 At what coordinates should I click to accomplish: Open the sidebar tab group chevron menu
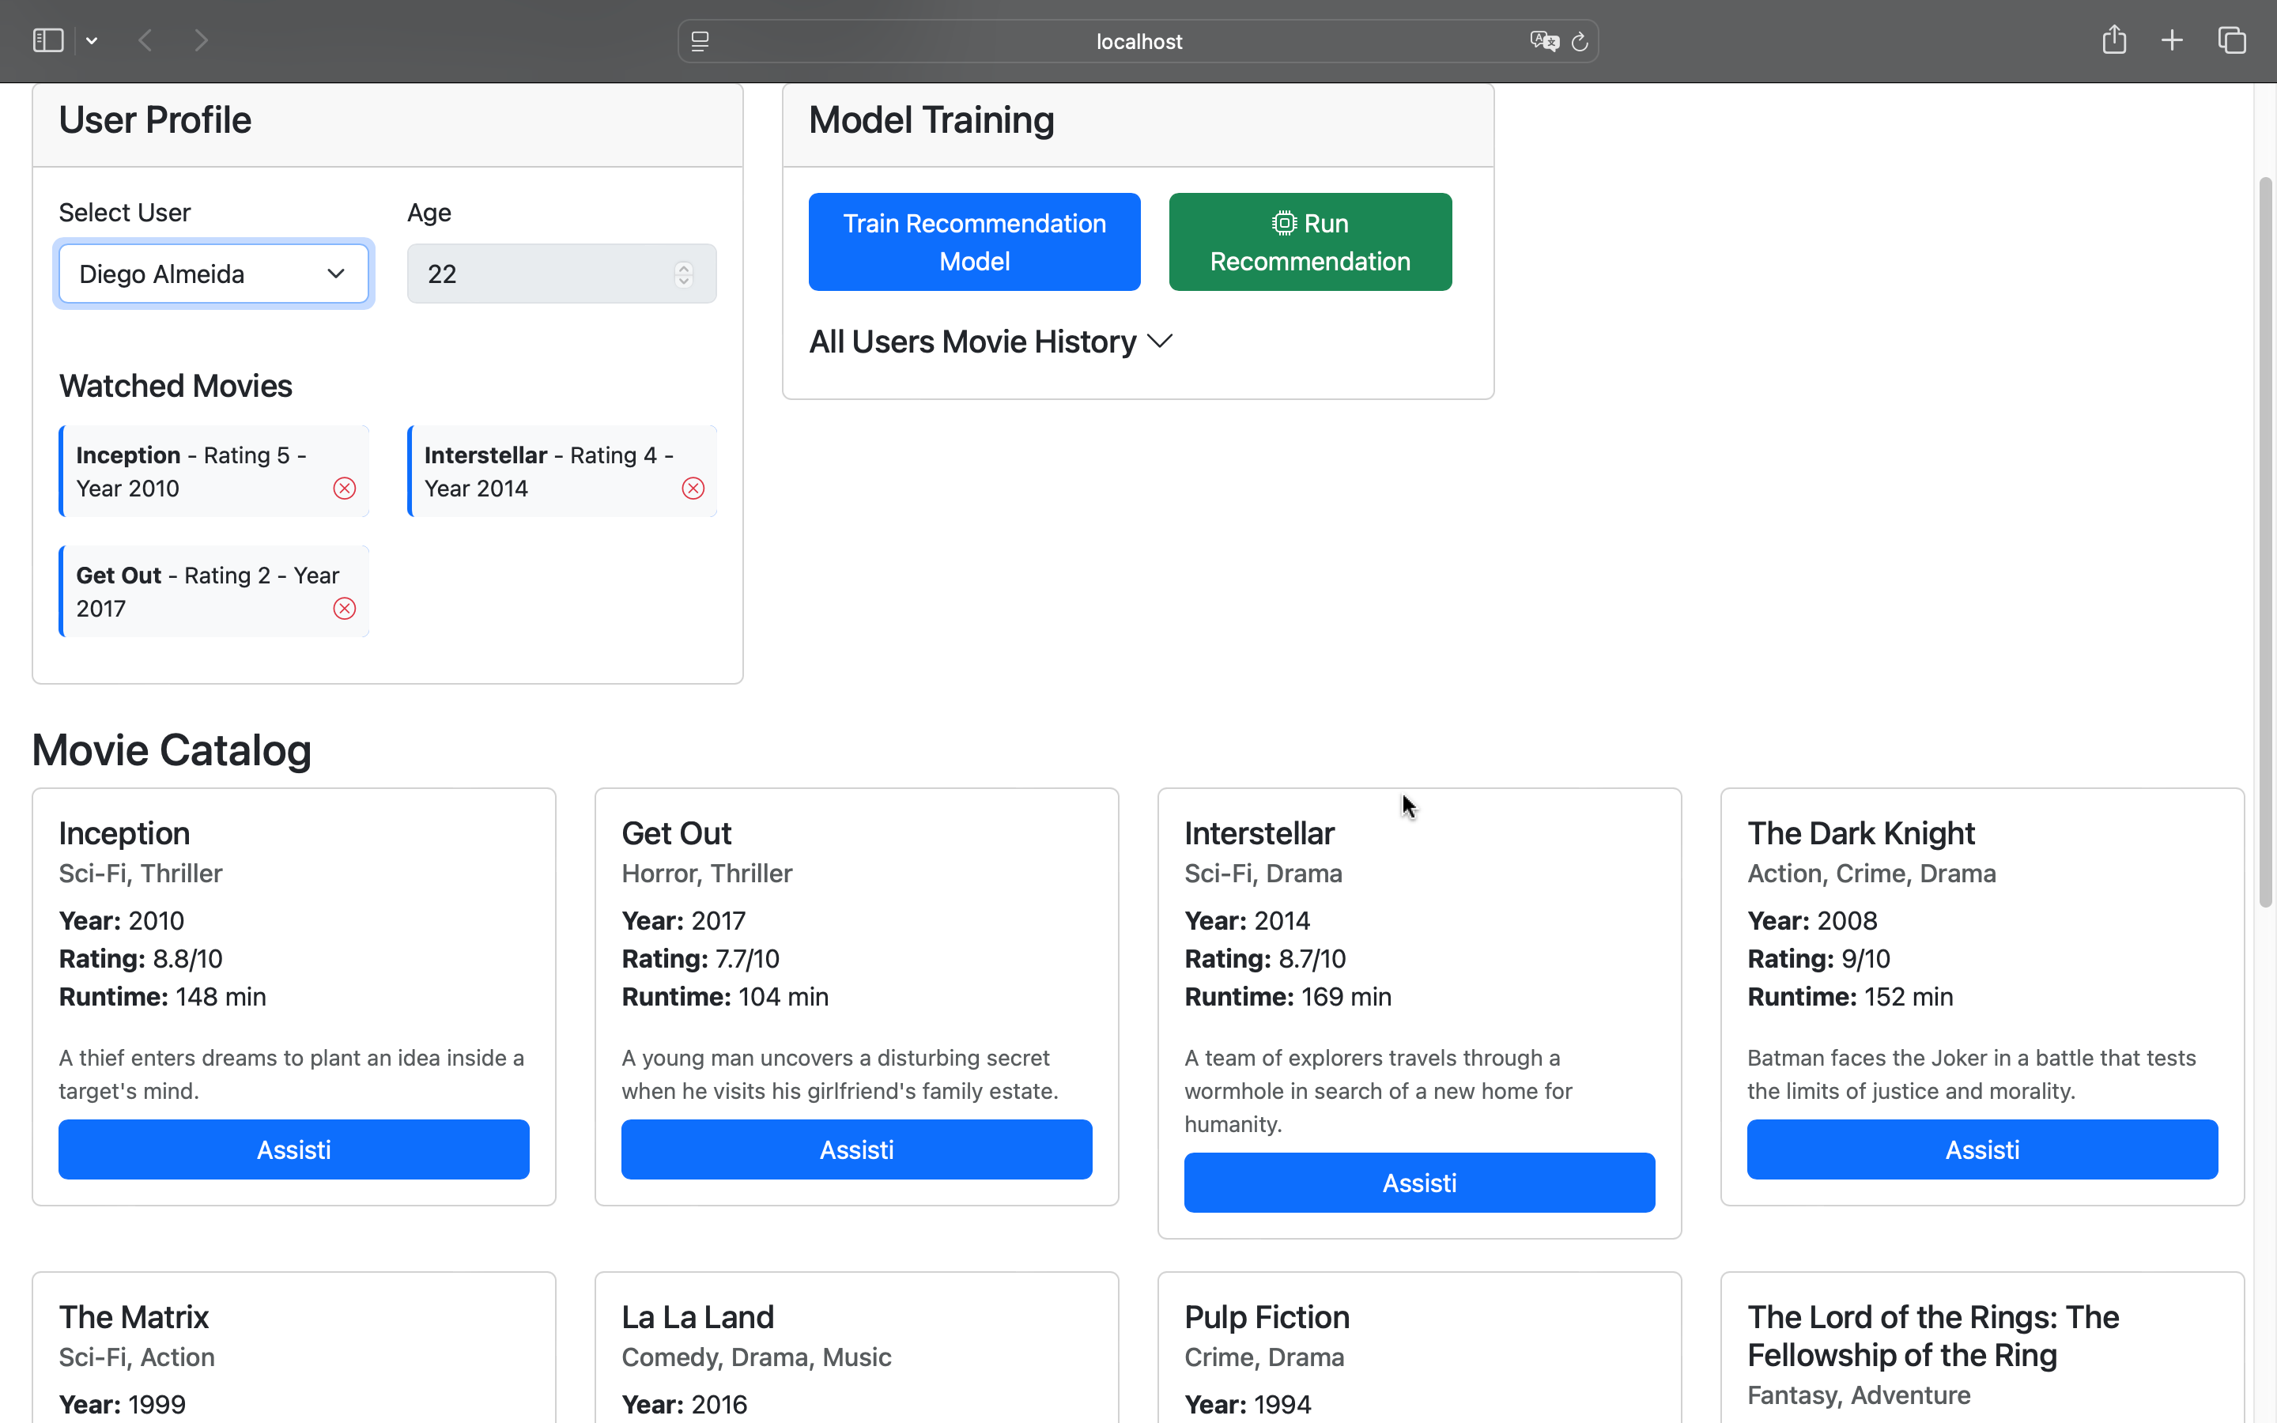[91, 40]
